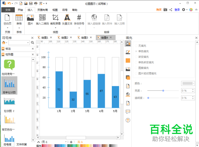Add a new page with plus button
The image size is (199, 147).
click(71, 142)
